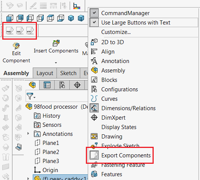Screen dimensions: 200x180
Task: Select Plane2 in the feature tree
Action: click(51, 152)
